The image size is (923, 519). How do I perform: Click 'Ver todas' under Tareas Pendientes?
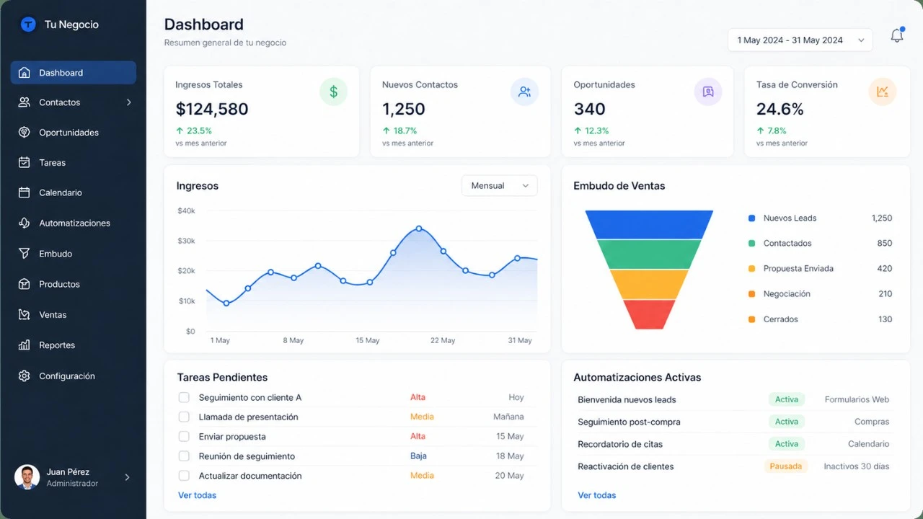[x=197, y=495]
